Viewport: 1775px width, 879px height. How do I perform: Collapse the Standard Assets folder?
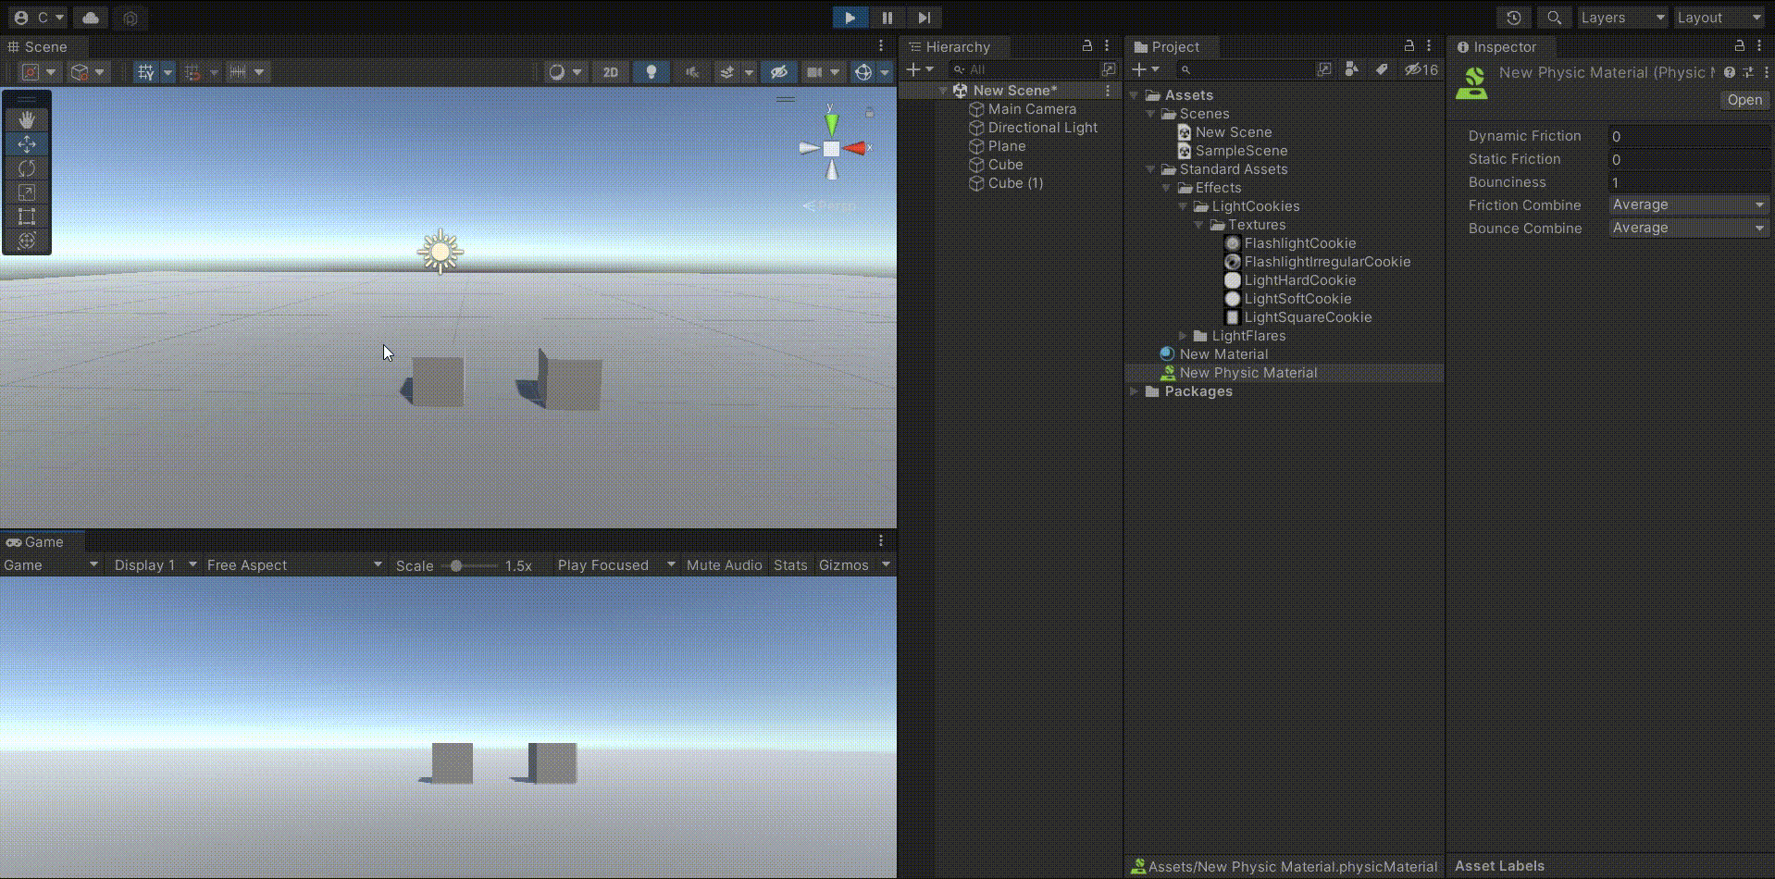click(1151, 169)
